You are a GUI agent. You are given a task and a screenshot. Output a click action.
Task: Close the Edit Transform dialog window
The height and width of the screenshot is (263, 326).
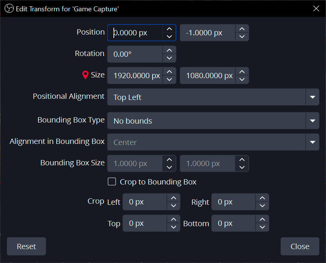click(316, 9)
